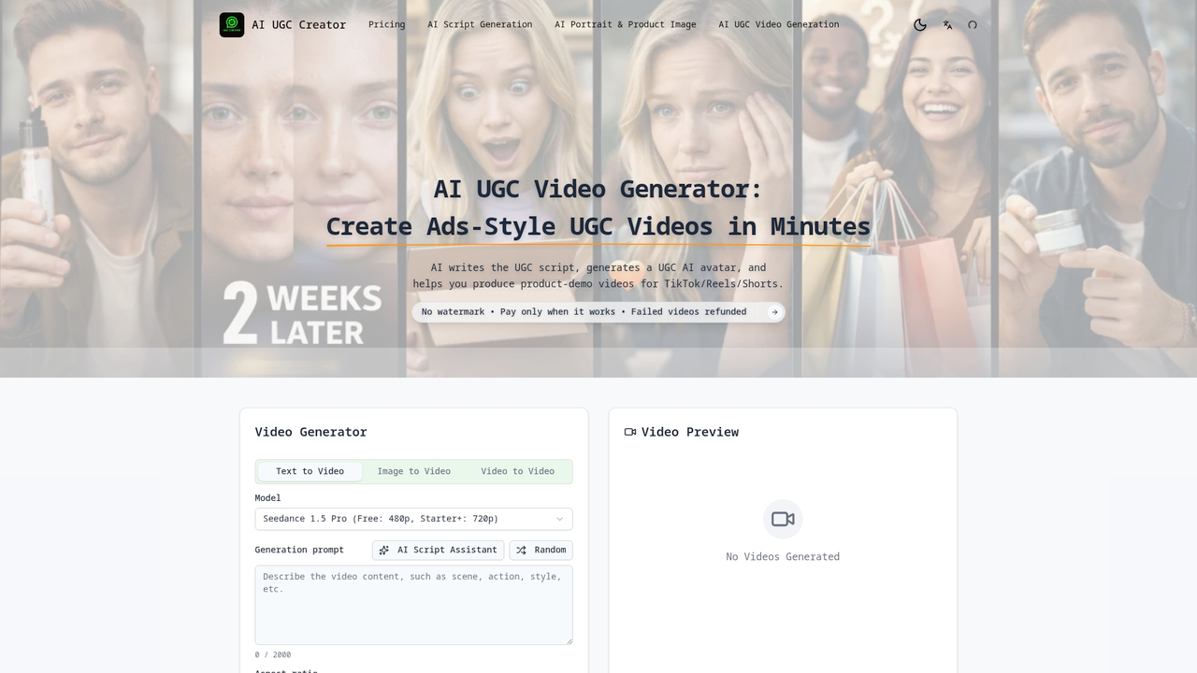This screenshot has height=673, width=1197.
Task: Open the AI UGC Video Generation link
Action: point(778,24)
